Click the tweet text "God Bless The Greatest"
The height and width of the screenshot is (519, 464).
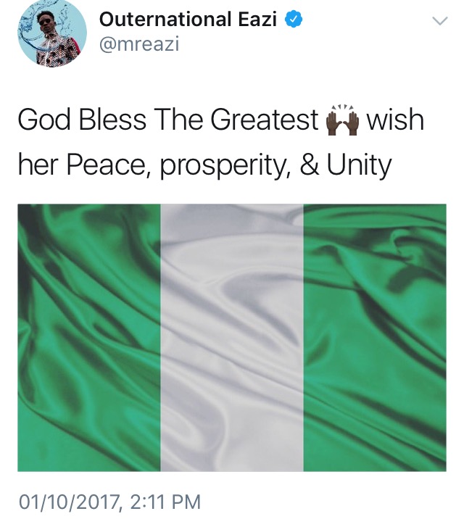[x=168, y=120]
